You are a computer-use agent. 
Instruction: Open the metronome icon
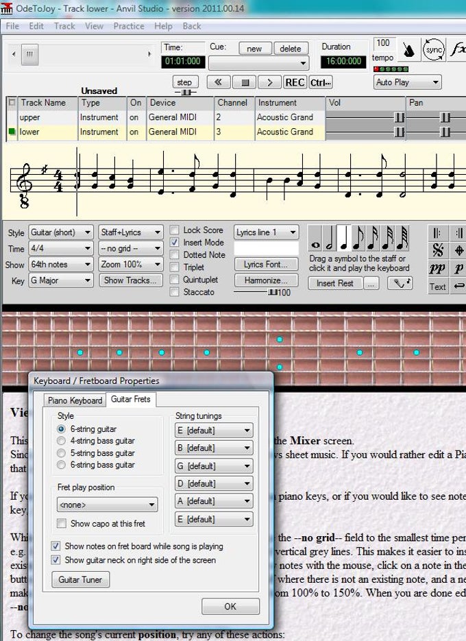click(408, 50)
